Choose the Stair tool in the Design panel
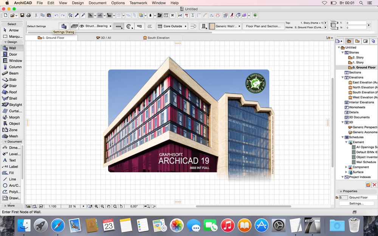Viewport: 378px width, 236px height. click(12, 86)
